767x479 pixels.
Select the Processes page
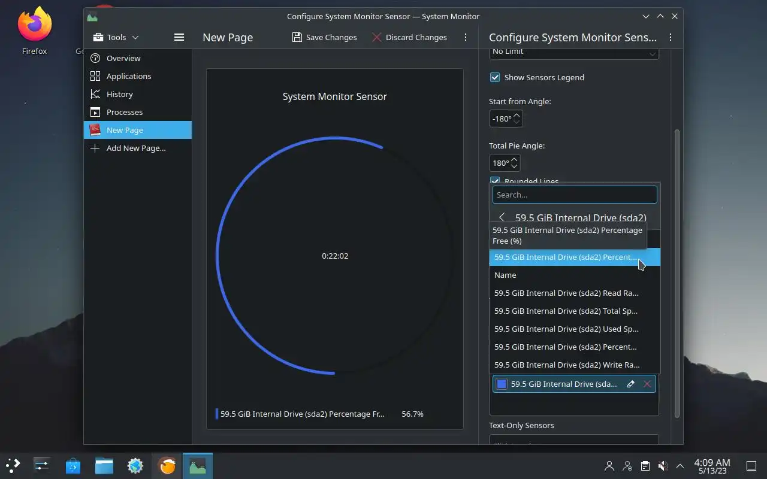(138, 112)
